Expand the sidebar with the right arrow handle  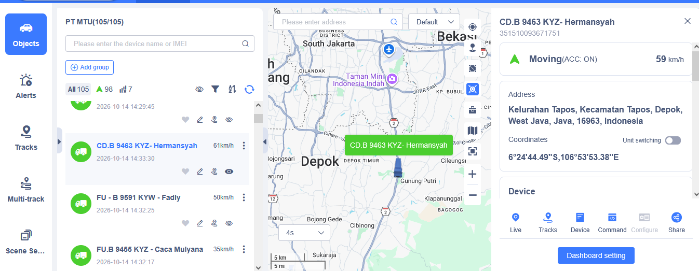pyautogui.click(x=59, y=141)
